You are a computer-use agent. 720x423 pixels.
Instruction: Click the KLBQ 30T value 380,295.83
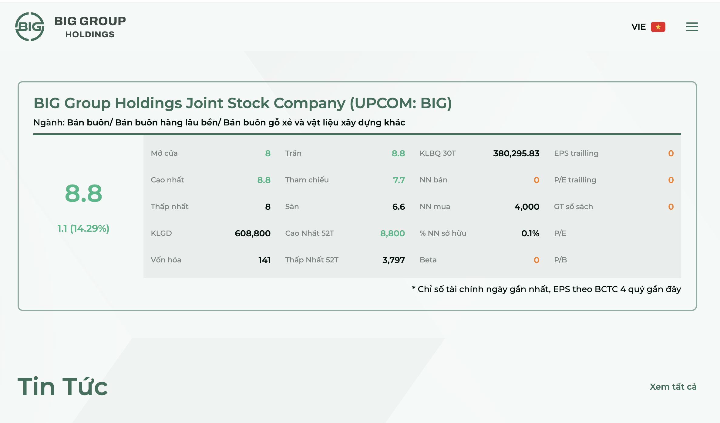point(516,153)
